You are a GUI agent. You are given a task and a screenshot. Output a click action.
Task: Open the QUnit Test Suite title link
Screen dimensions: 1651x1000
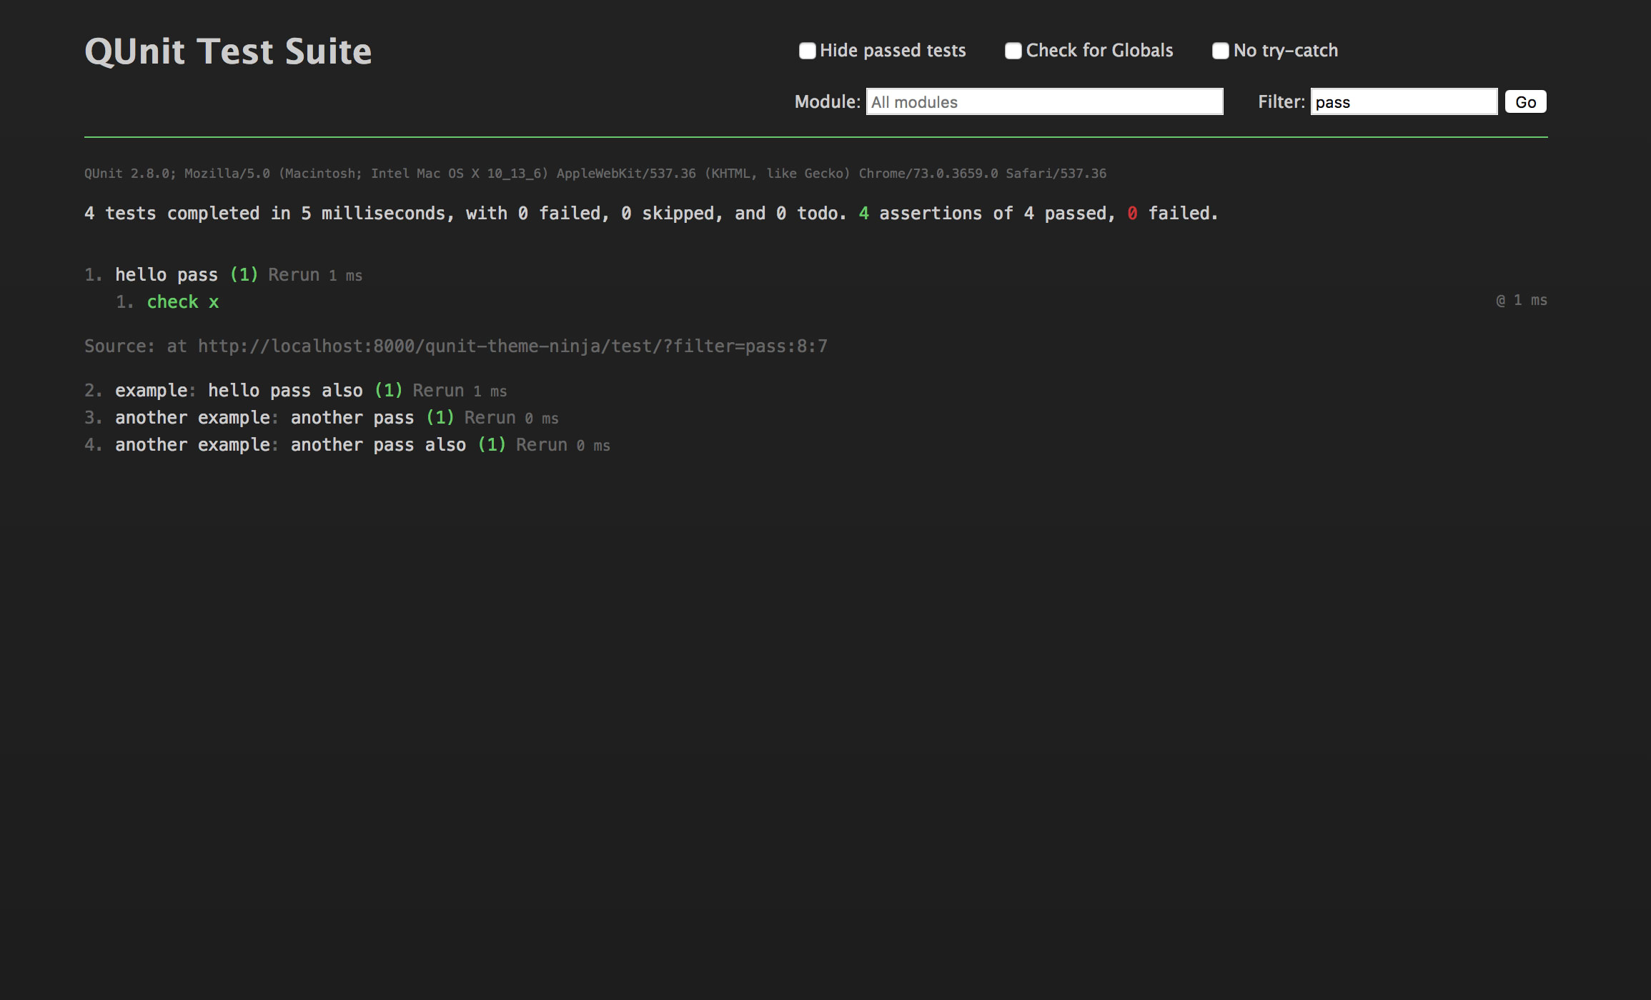[x=228, y=51]
